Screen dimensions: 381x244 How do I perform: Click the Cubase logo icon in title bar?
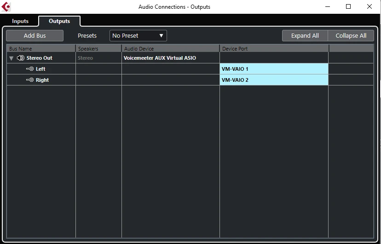click(6, 7)
